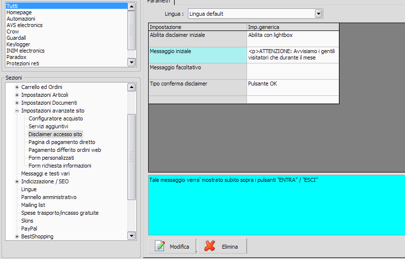The width and height of the screenshot is (405, 259).
Task: Click the empty Messaggio facoltativo value cell
Action: coord(293,71)
